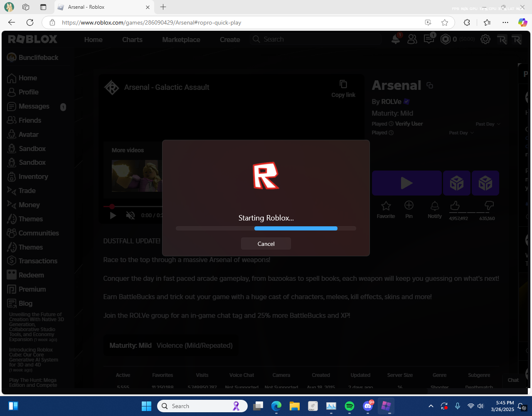This screenshot has height=416, width=532.
Task: Open the Create tab
Action: (x=230, y=40)
